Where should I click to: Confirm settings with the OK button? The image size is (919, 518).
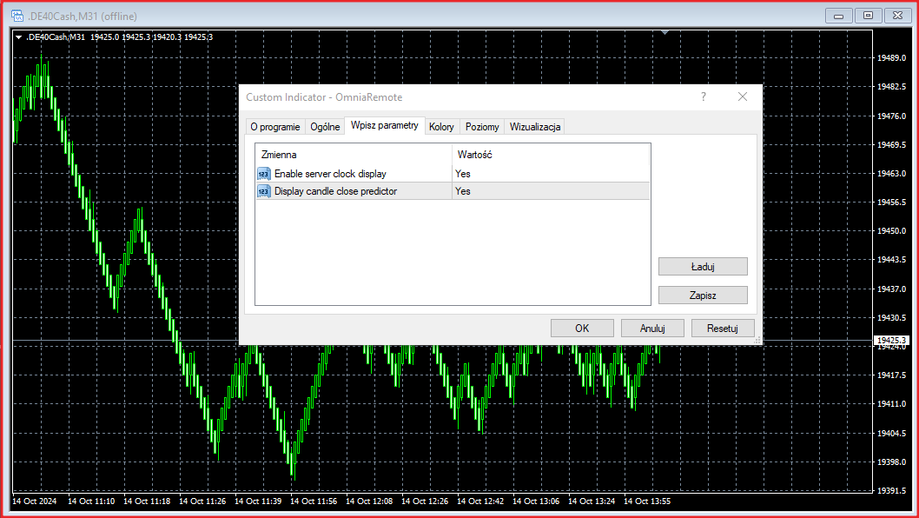click(582, 328)
